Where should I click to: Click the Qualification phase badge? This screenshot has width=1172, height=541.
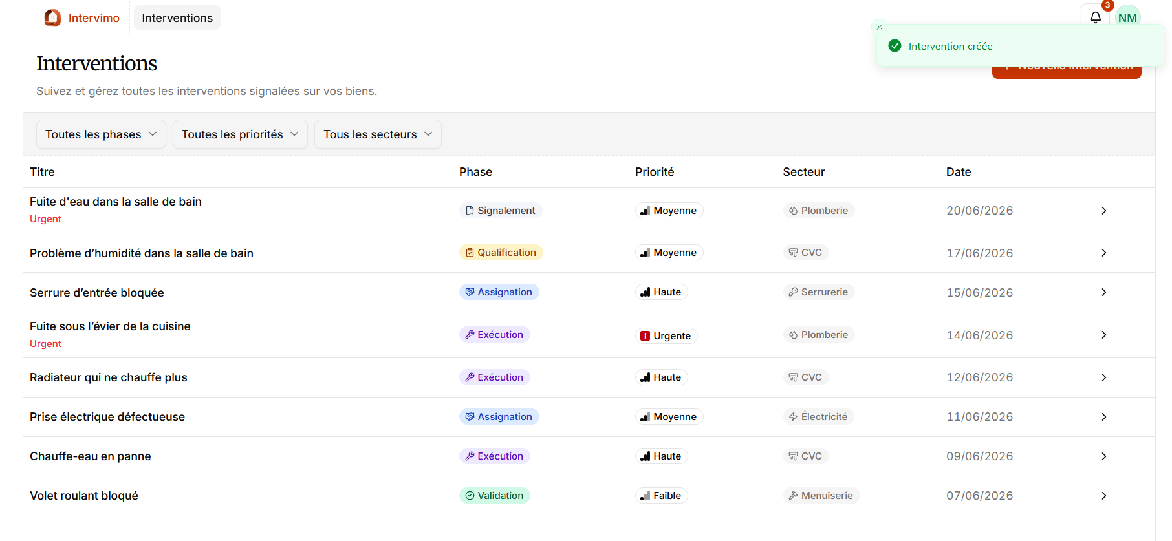(x=501, y=253)
